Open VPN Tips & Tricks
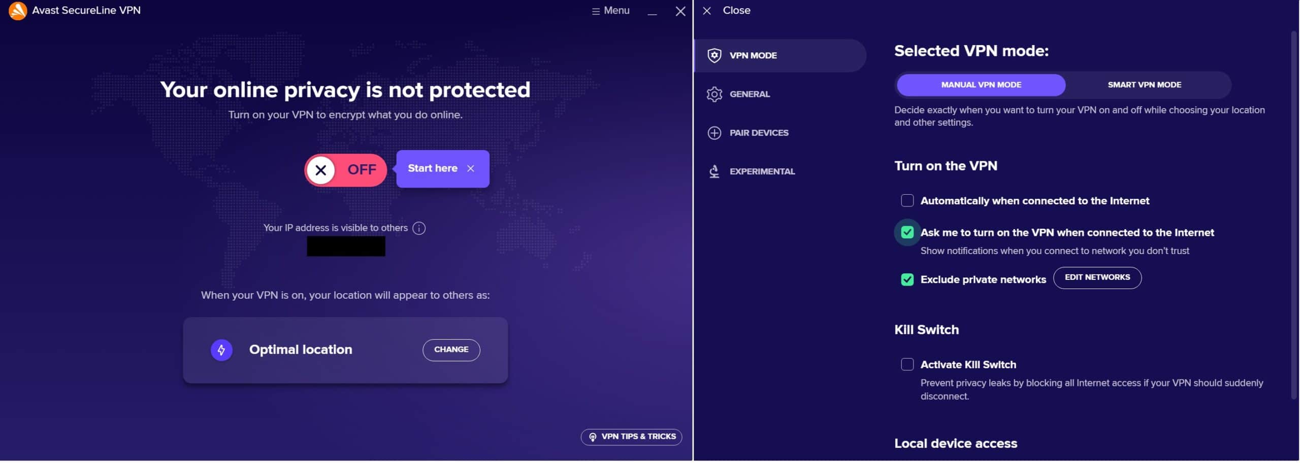Image resolution: width=1300 pixels, height=463 pixels. [x=631, y=437]
